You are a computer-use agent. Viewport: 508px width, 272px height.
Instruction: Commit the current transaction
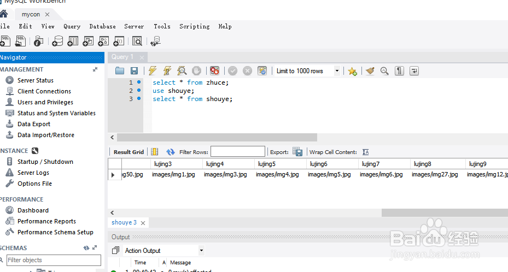tap(232, 70)
